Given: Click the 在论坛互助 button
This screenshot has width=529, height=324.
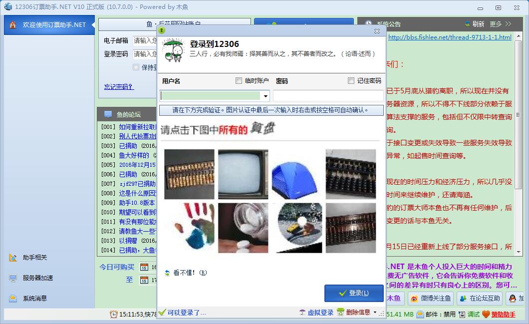Looking at the screenshot, I should [480, 299].
